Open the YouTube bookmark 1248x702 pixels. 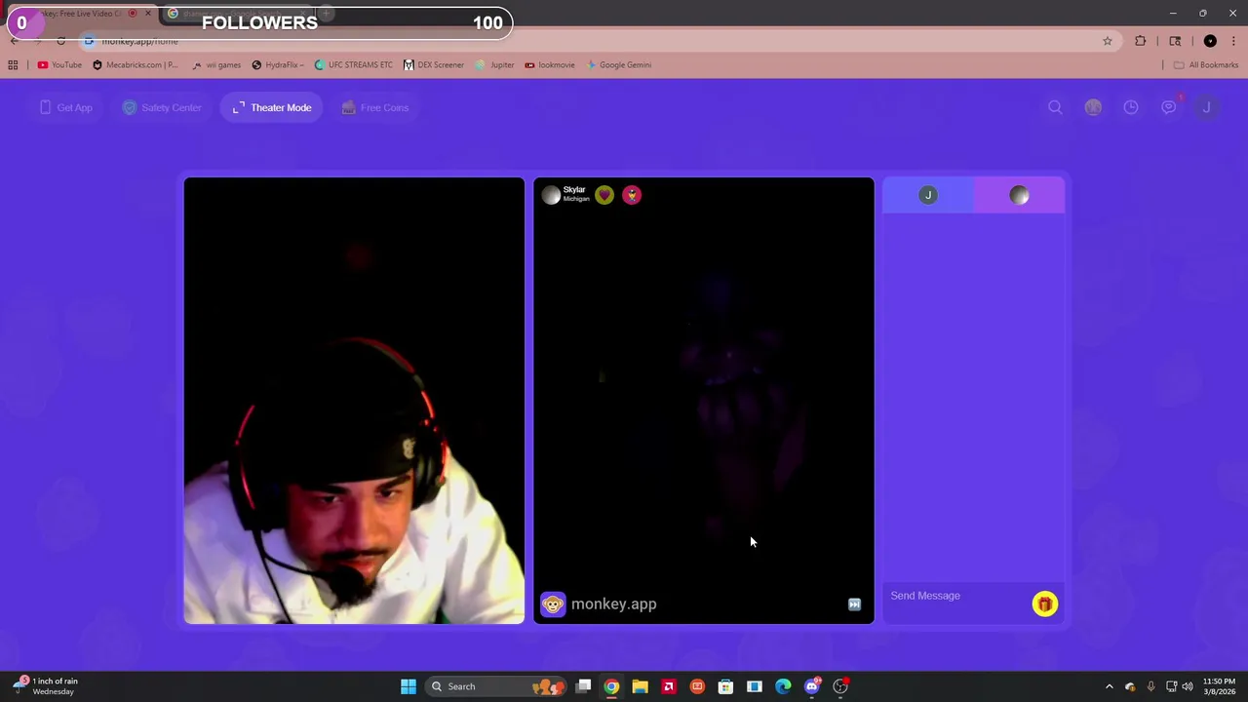point(59,65)
